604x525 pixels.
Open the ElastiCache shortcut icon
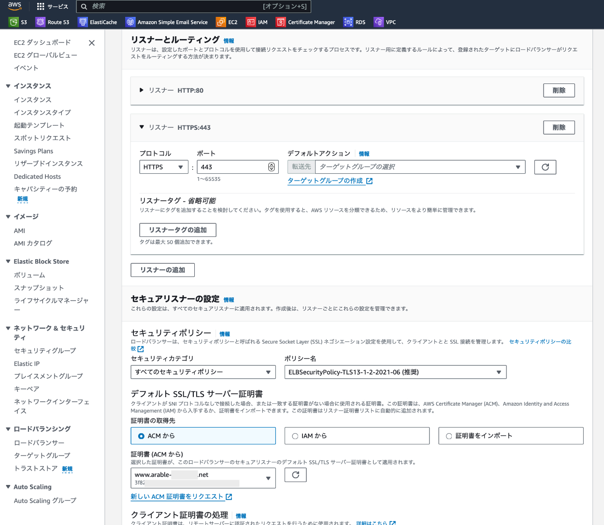click(x=83, y=22)
